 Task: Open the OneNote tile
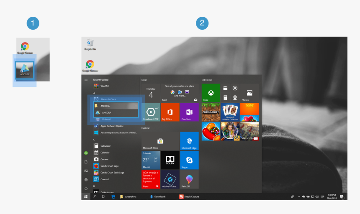pyautogui.click(x=189, y=112)
